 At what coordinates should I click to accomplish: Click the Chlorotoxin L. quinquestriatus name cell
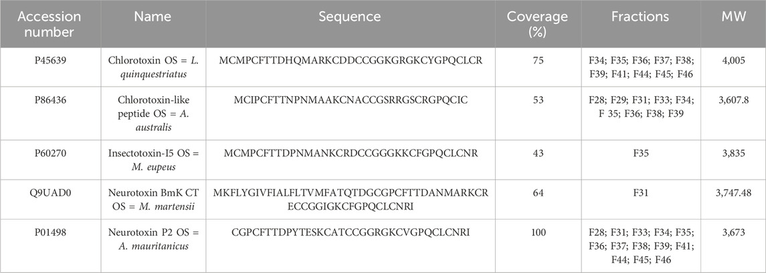153,67
